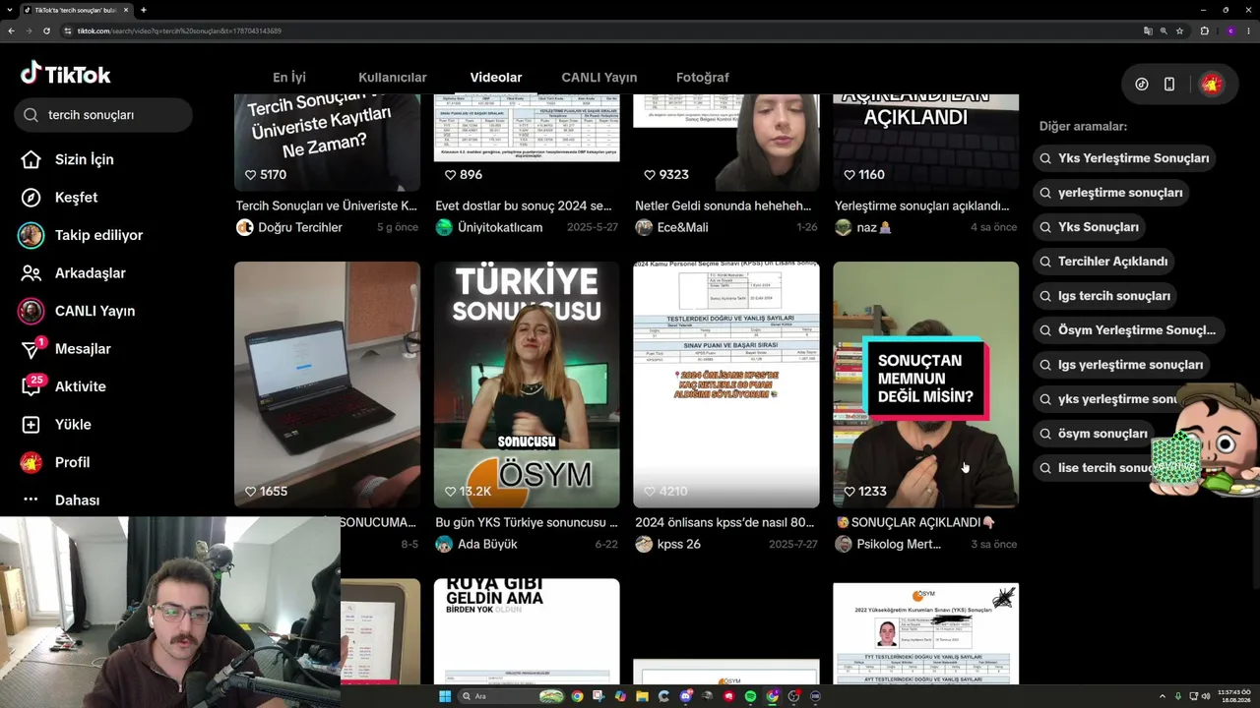Choose the Ösym Yerleştirme Sonuçl... suggestion
Screen dimensions: 1260x708
point(1127,330)
